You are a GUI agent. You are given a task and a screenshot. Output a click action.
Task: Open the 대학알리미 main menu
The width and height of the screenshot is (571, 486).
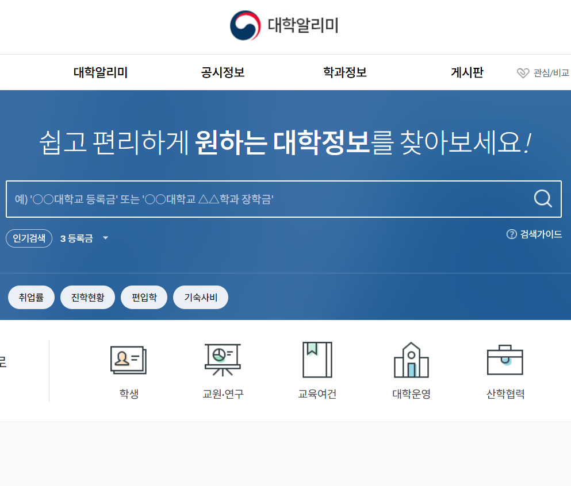tap(101, 72)
